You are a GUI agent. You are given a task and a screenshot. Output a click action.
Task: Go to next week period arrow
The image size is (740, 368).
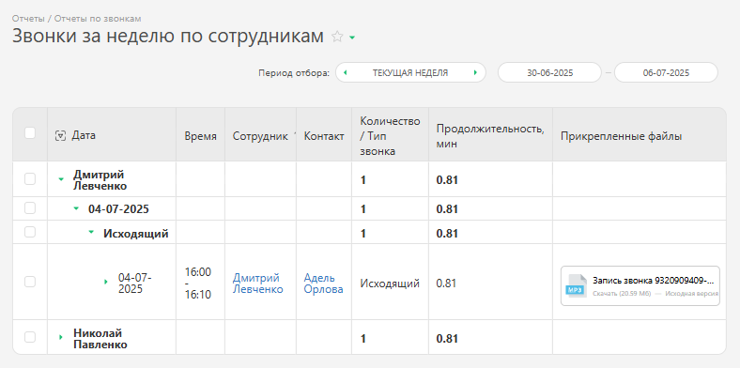coord(475,72)
